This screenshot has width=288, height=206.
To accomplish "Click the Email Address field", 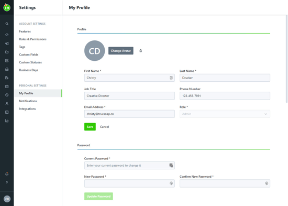I will click(129, 114).
